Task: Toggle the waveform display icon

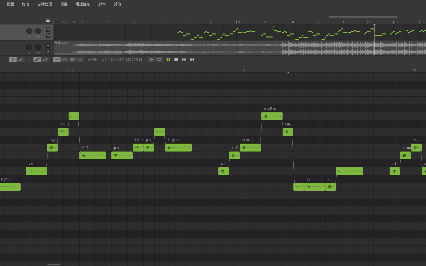Action: pyautogui.click(x=72, y=59)
